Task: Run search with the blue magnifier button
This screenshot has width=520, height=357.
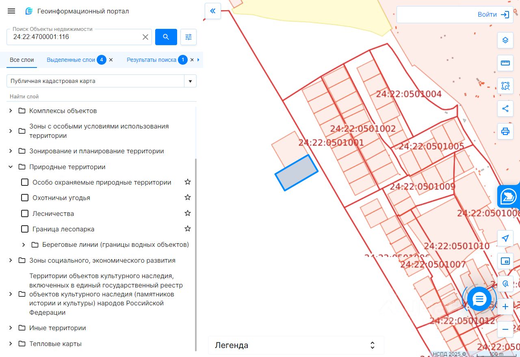Action: (166, 37)
